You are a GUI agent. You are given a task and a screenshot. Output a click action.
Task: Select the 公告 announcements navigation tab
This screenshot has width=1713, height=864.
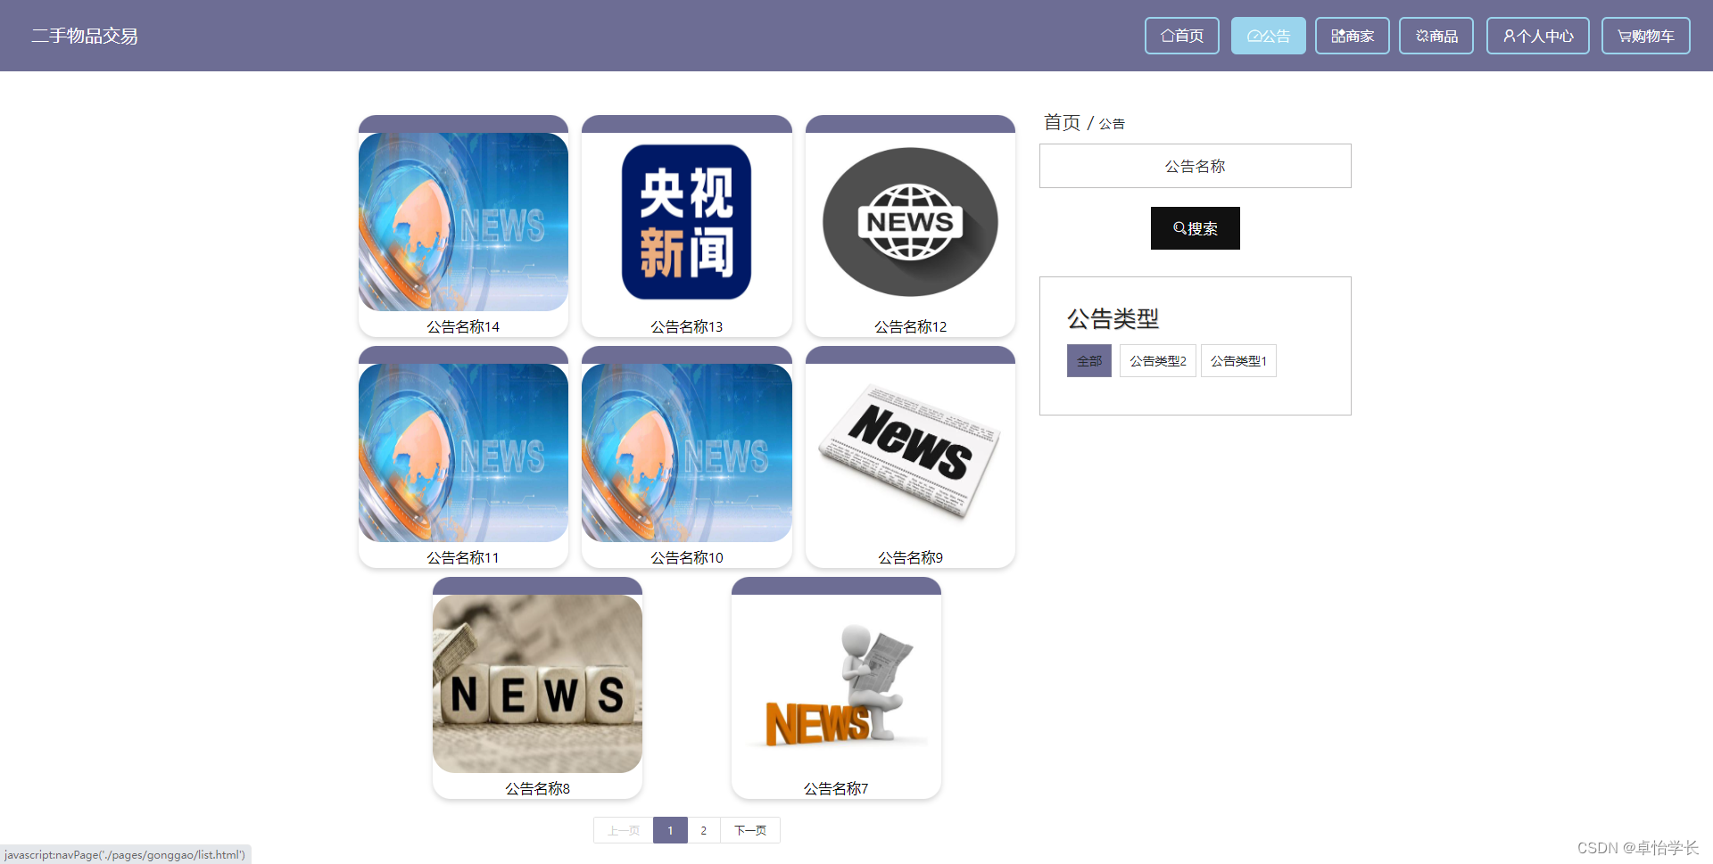pyautogui.click(x=1268, y=36)
